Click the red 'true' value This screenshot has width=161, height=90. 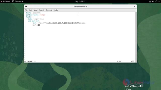click(x=43, y=15)
